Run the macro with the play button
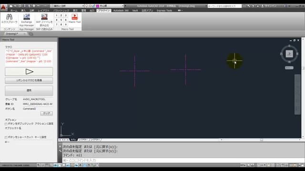This screenshot has height=171, width=305. (29, 72)
